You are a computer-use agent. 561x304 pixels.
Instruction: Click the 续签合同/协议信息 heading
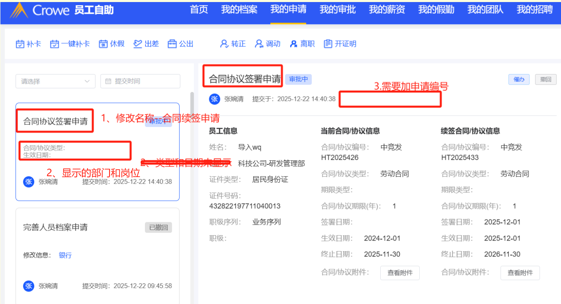pyautogui.click(x=471, y=131)
